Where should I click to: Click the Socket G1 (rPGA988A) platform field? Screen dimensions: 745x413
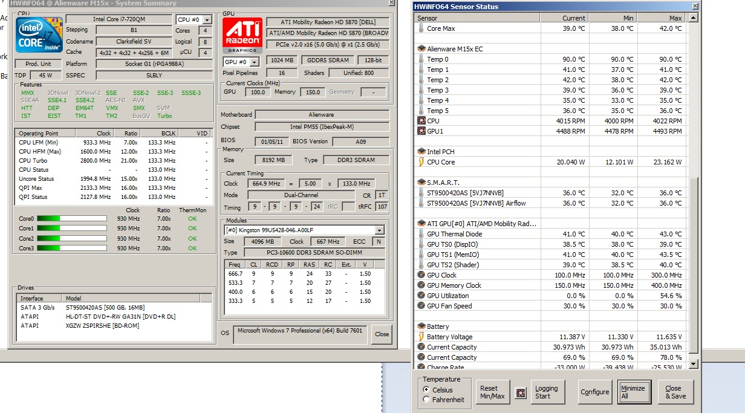154,64
